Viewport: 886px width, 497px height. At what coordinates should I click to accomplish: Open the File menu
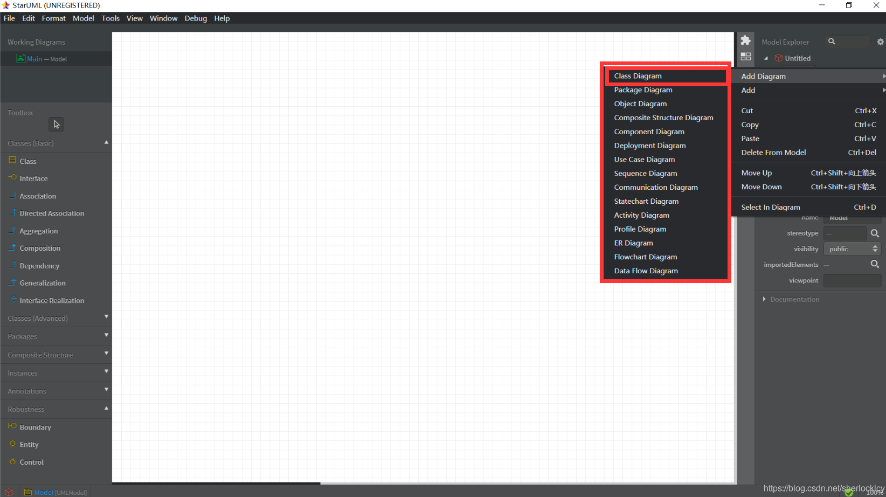[10, 18]
